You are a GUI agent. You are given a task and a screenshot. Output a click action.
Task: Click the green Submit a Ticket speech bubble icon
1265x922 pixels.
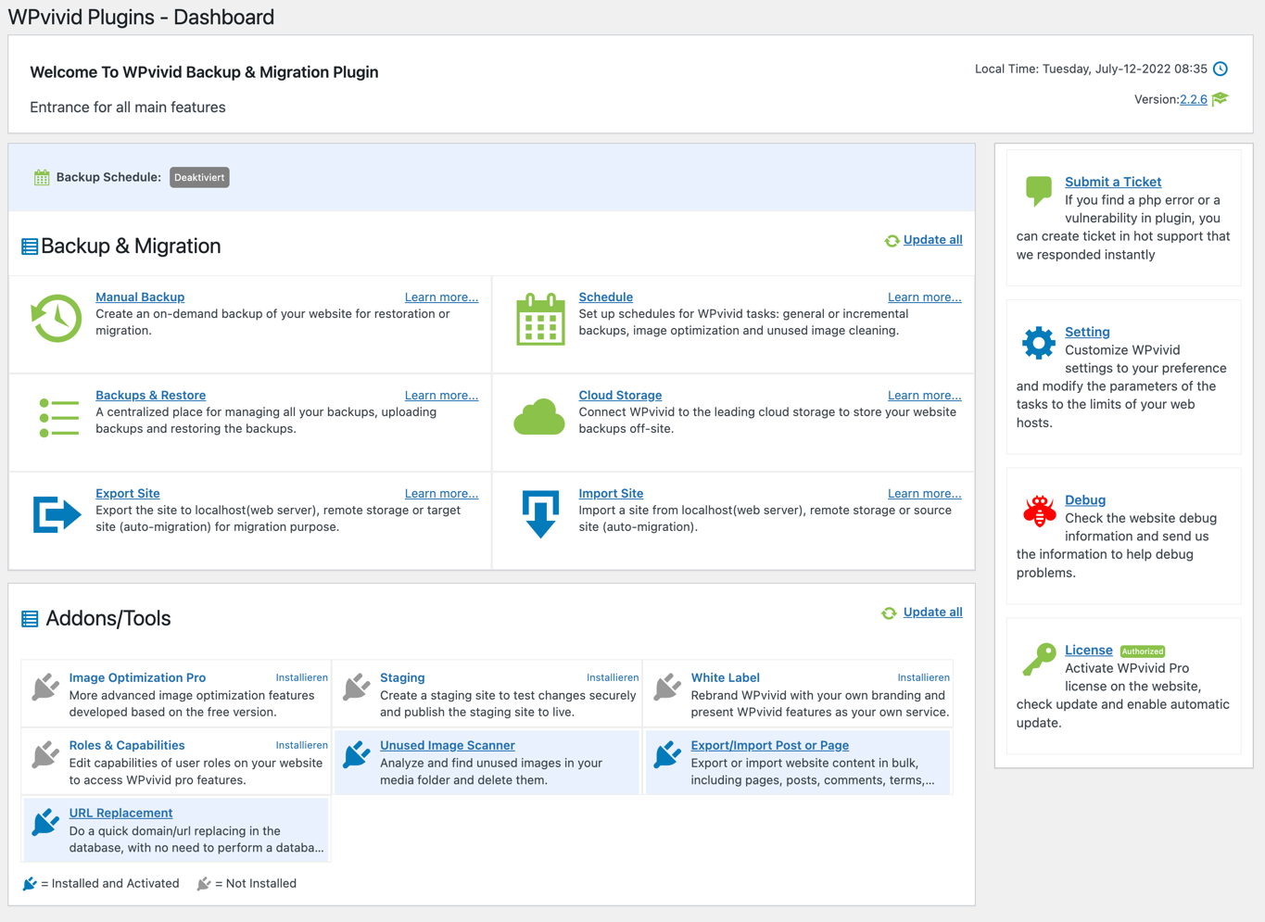coord(1039,191)
